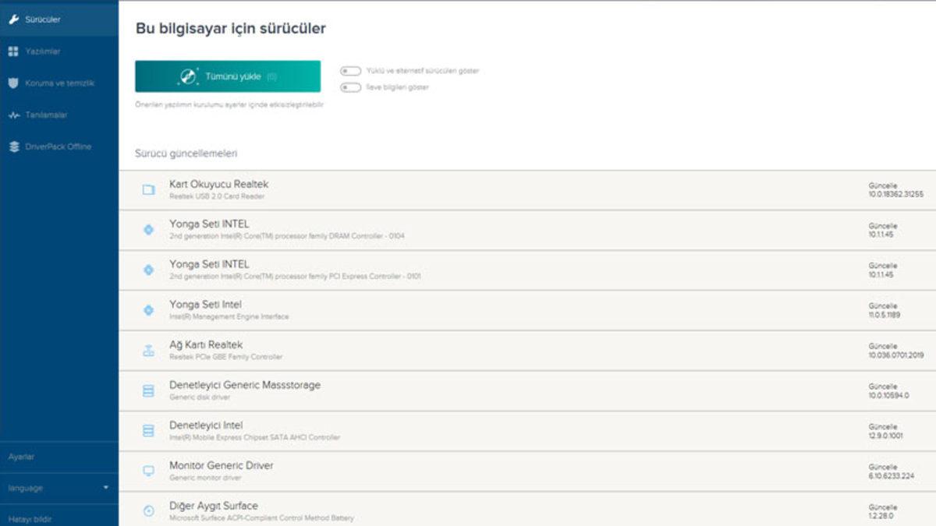Image resolution: width=936 pixels, height=526 pixels.
Task: Click the Yonga Seti INTEL DRAM Controller chipset icon
Action: click(x=150, y=229)
